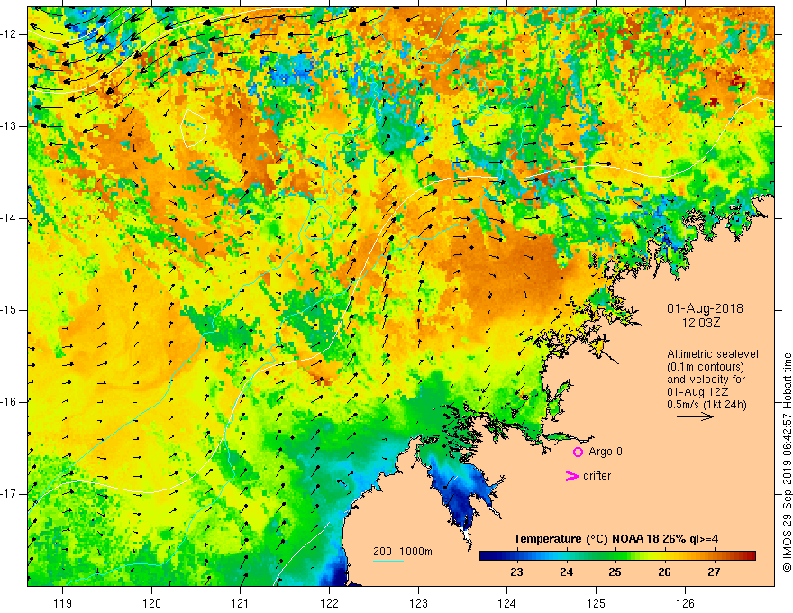Click the velocity scale reference arrow
793x613 pixels.
(x=695, y=416)
